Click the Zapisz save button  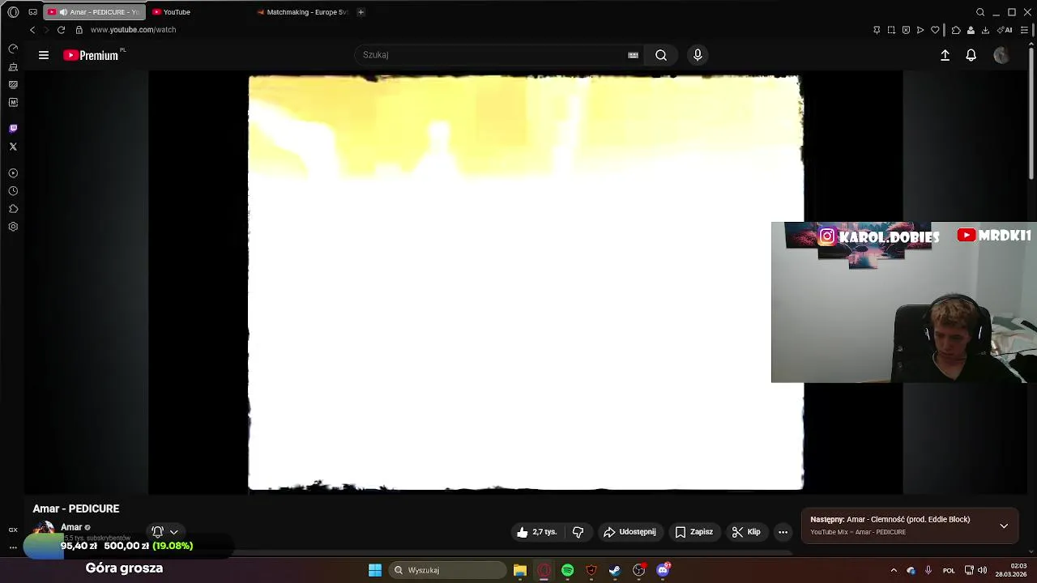(694, 532)
